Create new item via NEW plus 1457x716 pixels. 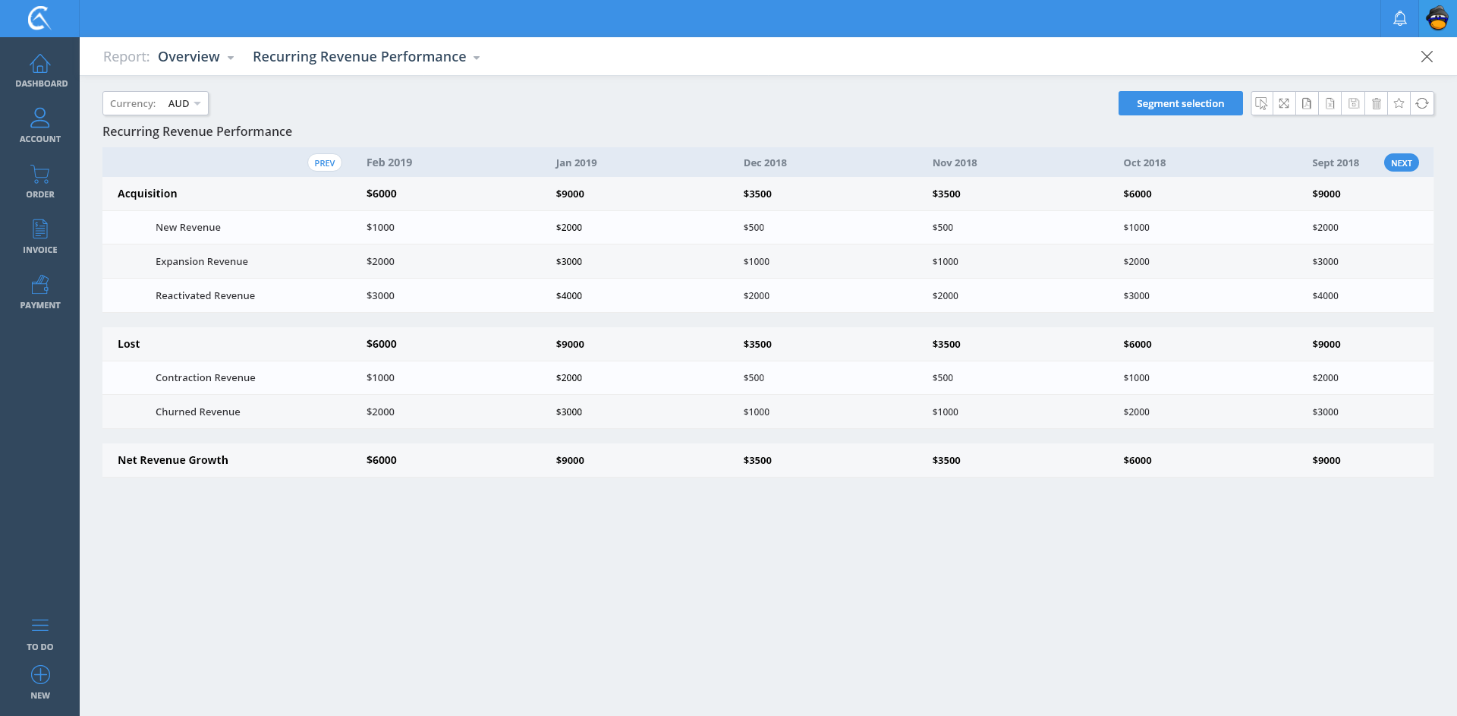tap(40, 682)
